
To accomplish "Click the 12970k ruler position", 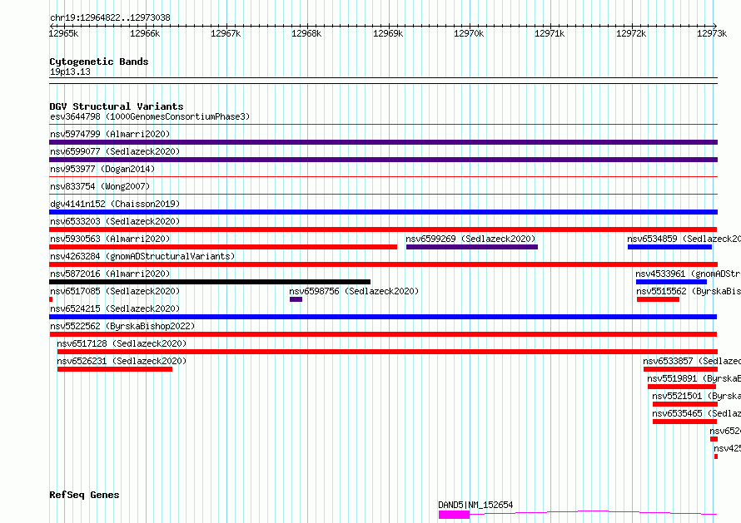I will (469, 33).
